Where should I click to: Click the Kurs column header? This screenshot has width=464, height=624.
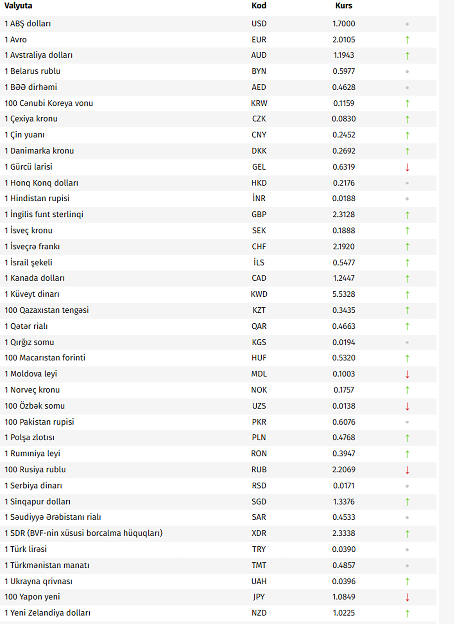[x=343, y=6]
